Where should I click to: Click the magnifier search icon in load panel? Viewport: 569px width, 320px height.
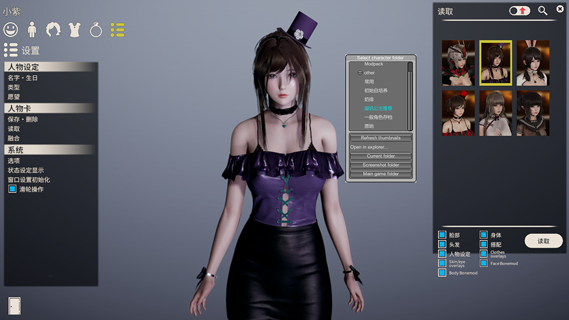coord(542,11)
